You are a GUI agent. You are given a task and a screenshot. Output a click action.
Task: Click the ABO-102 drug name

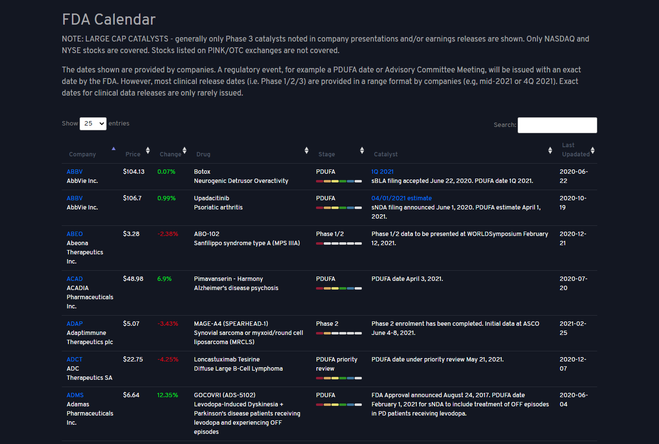pyautogui.click(x=206, y=234)
